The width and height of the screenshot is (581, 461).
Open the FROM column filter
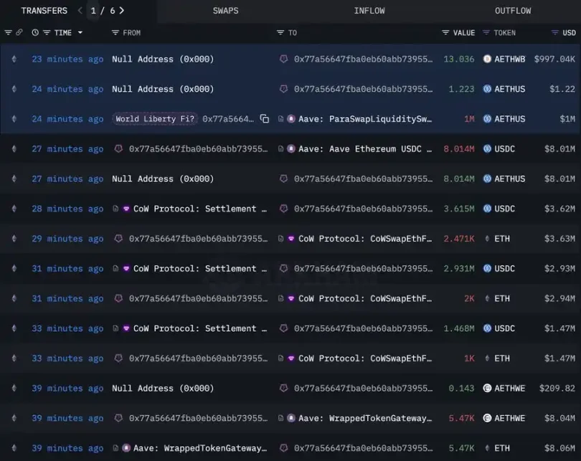click(x=115, y=33)
